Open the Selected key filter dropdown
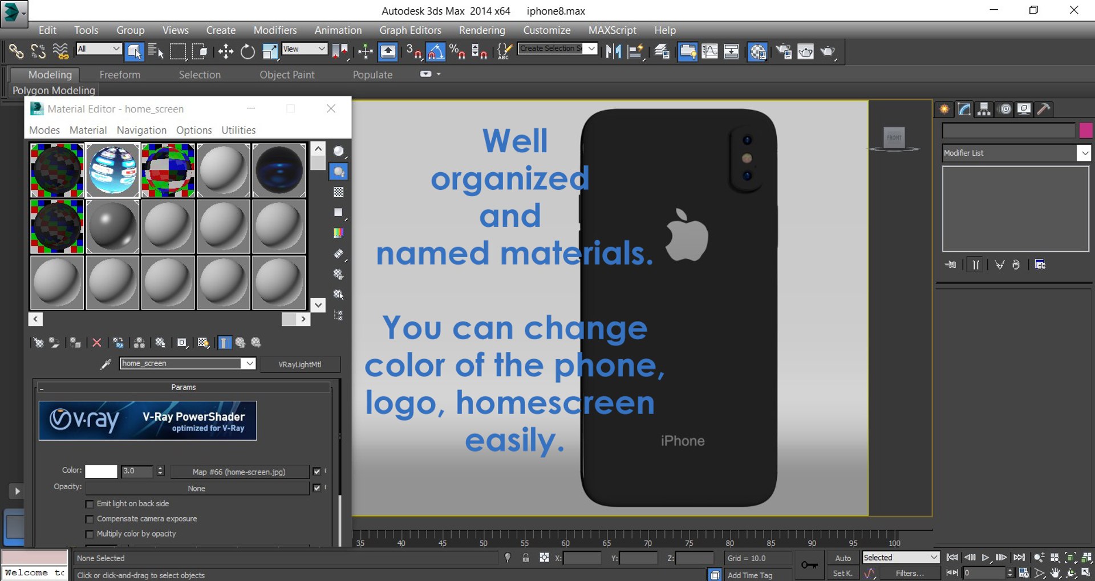Image resolution: width=1095 pixels, height=581 pixels. 901,558
